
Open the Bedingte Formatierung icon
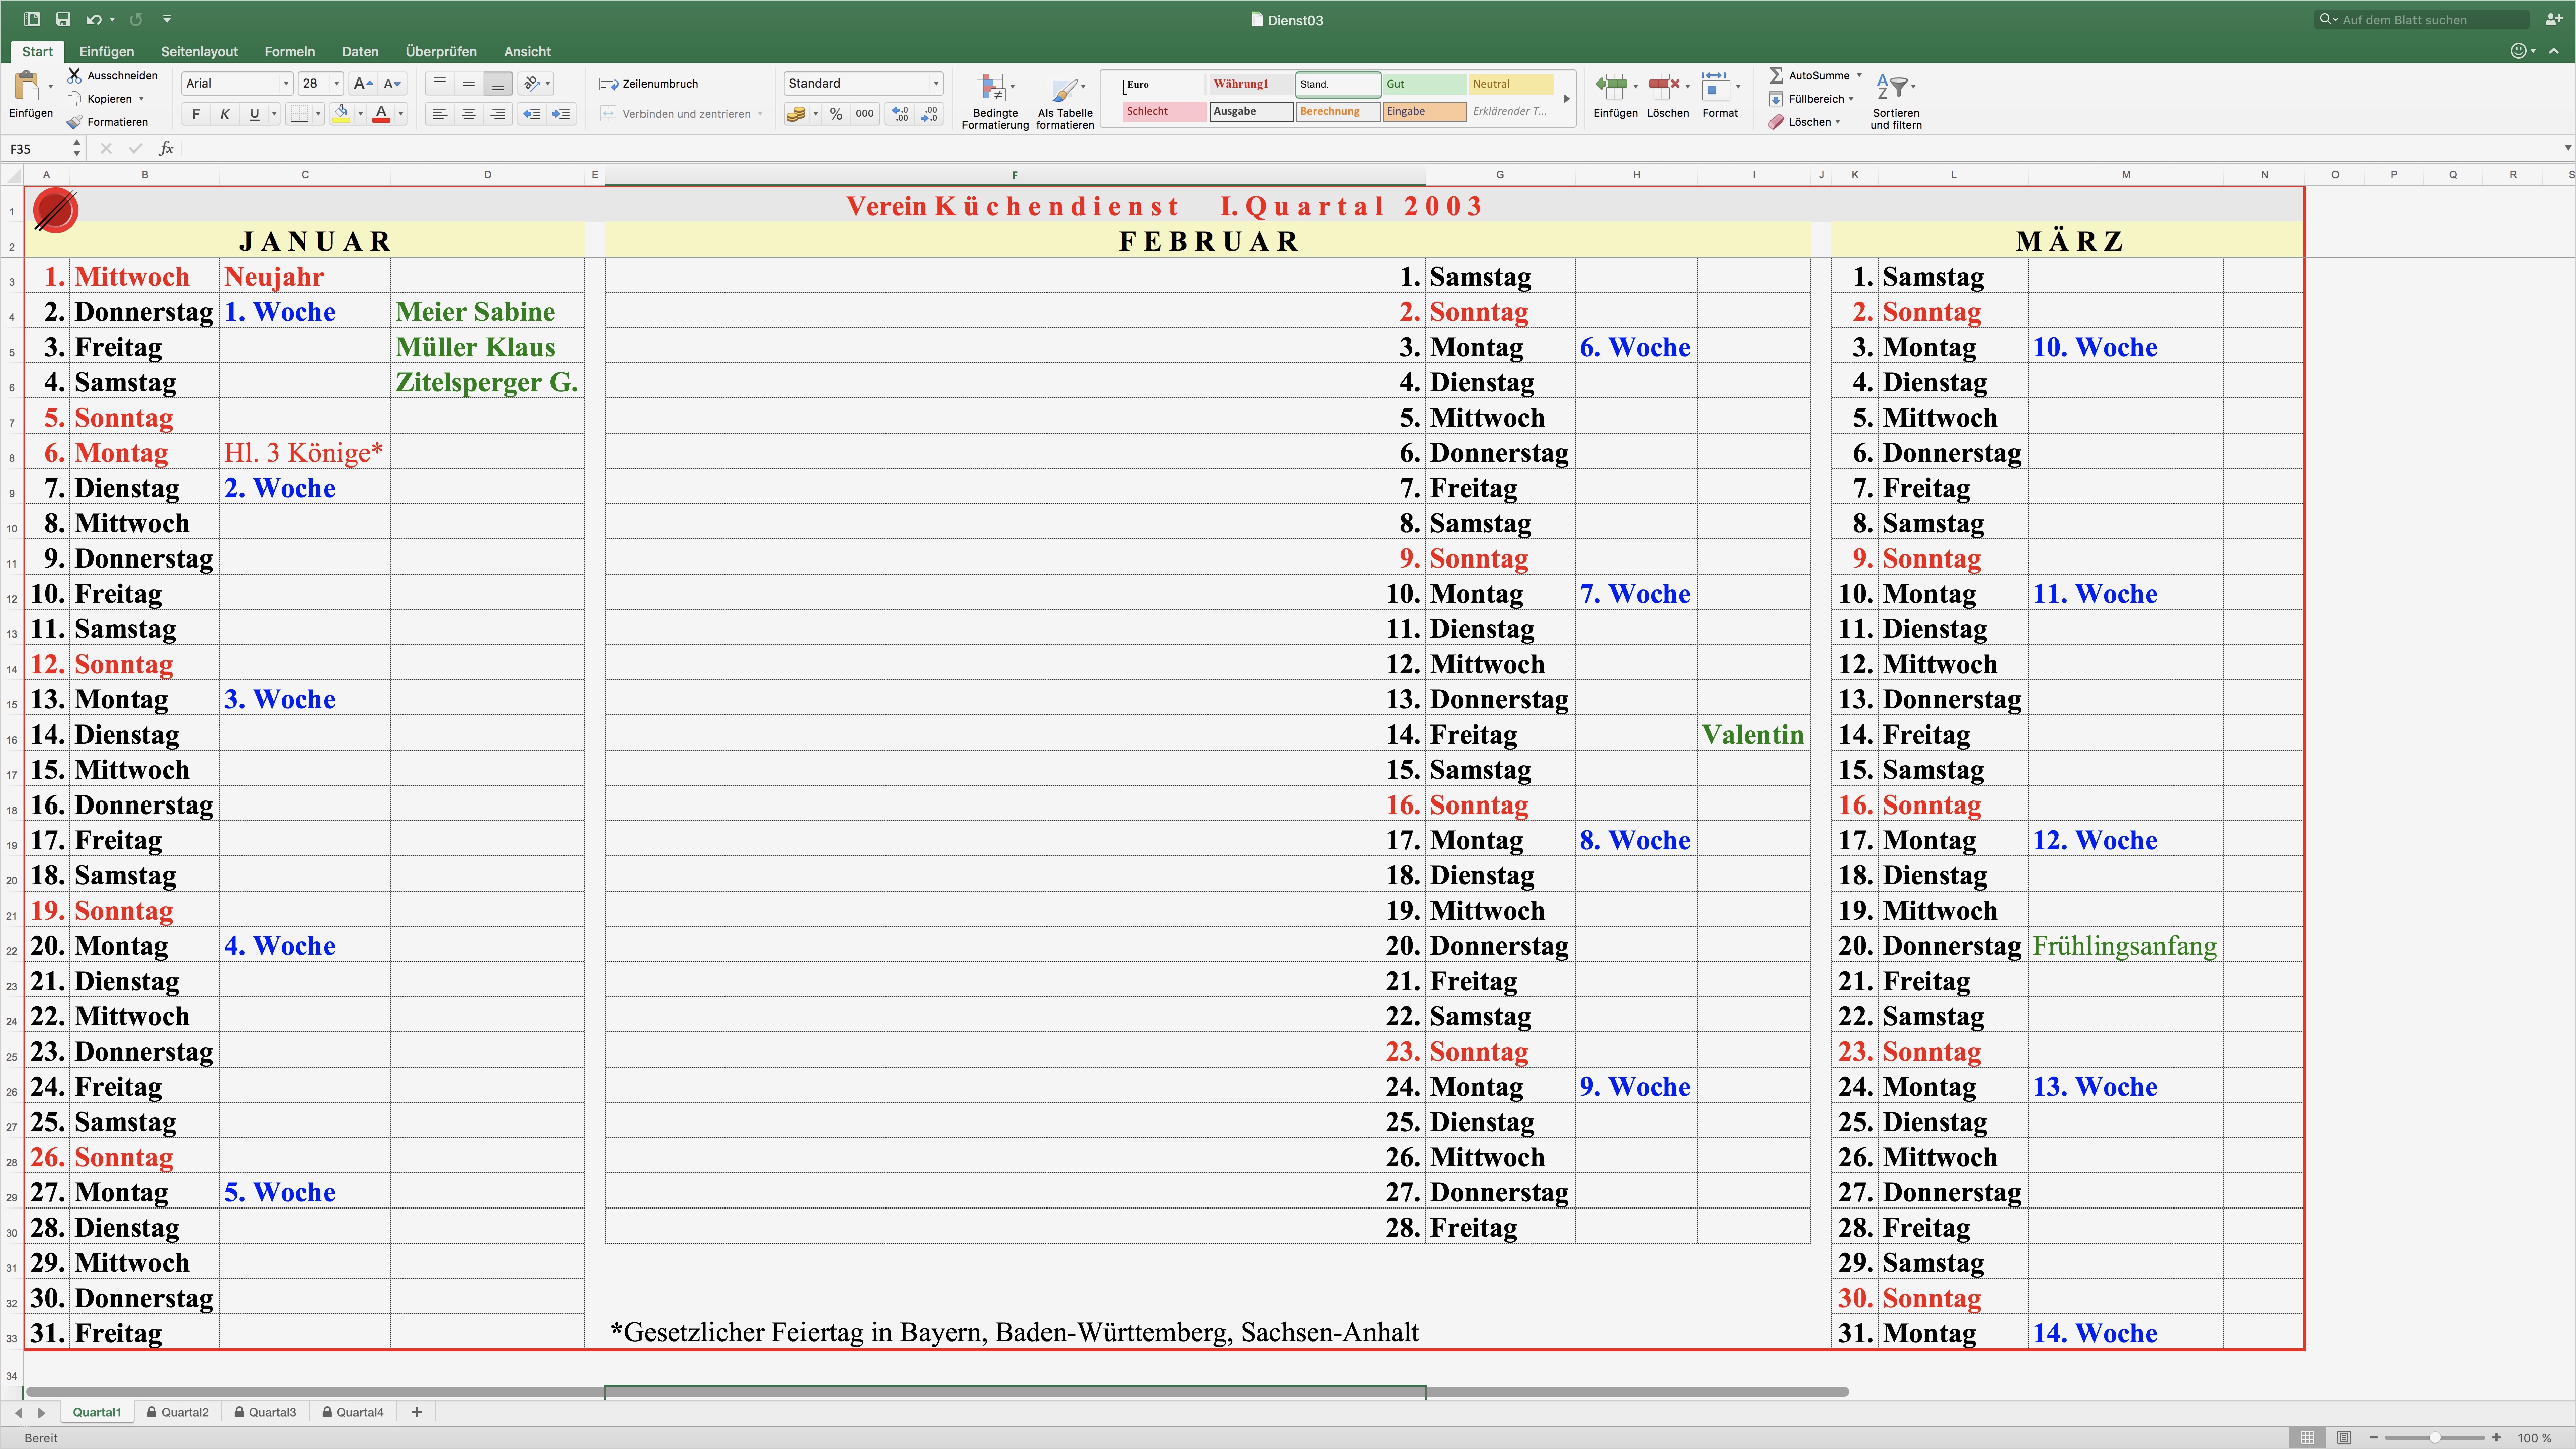point(991,88)
